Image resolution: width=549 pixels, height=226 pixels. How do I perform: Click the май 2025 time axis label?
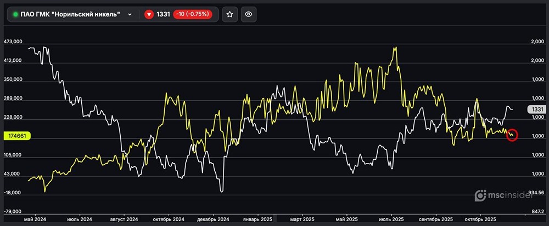pyautogui.click(x=346, y=219)
